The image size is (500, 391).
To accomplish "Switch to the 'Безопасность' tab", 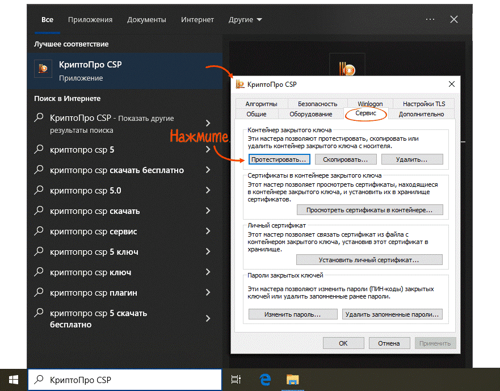I will (x=317, y=104).
